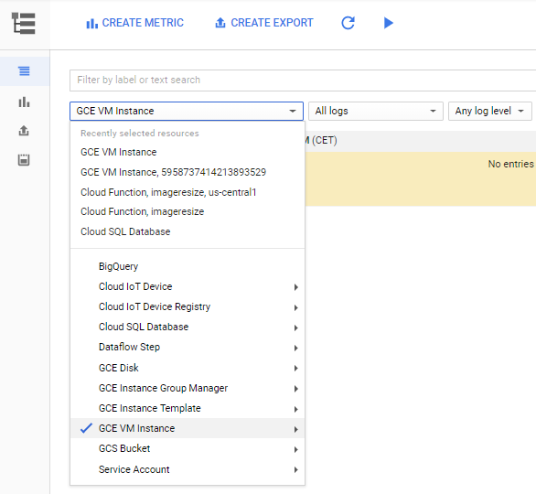Viewport: 536px width, 494px height.
Task: Open the Any log level dropdown
Action: [x=490, y=111]
